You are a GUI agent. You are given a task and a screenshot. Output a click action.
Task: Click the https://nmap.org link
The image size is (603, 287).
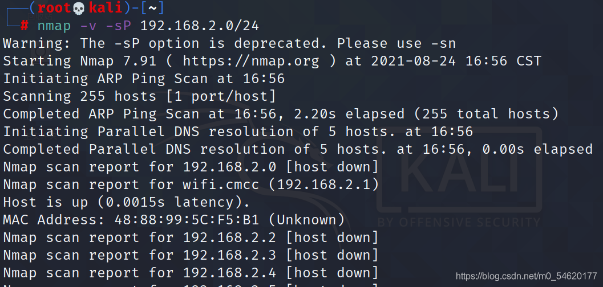point(251,61)
